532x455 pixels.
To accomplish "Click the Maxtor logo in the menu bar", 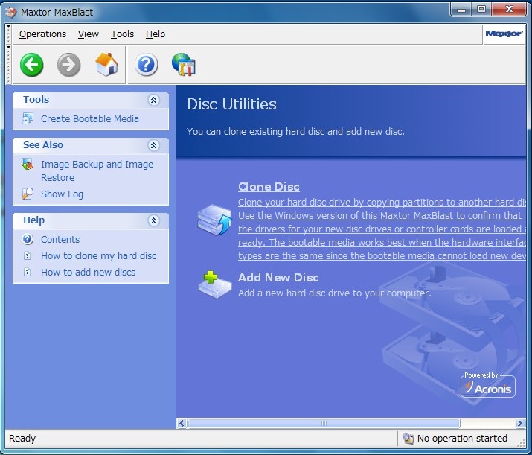I will click(x=504, y=34).
